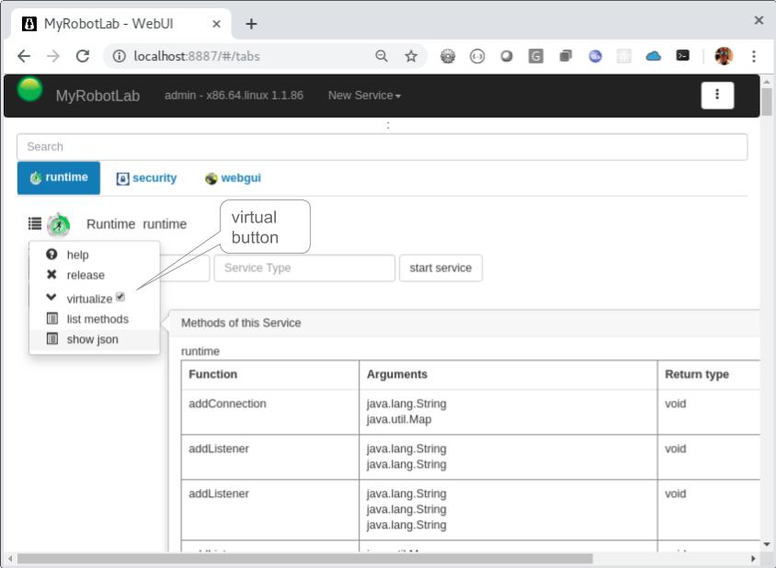776x568 pixels.
Task: Open the white three-dot menu in the navbar
Action: click(717, 95)
